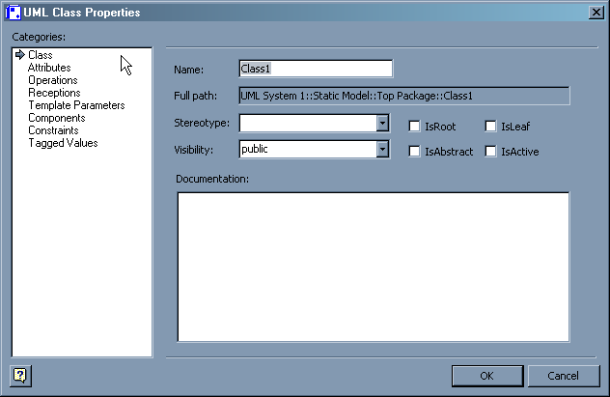Check the IsAbstract option
This screenshot has width=610, height=397.
tap(414, 152)
